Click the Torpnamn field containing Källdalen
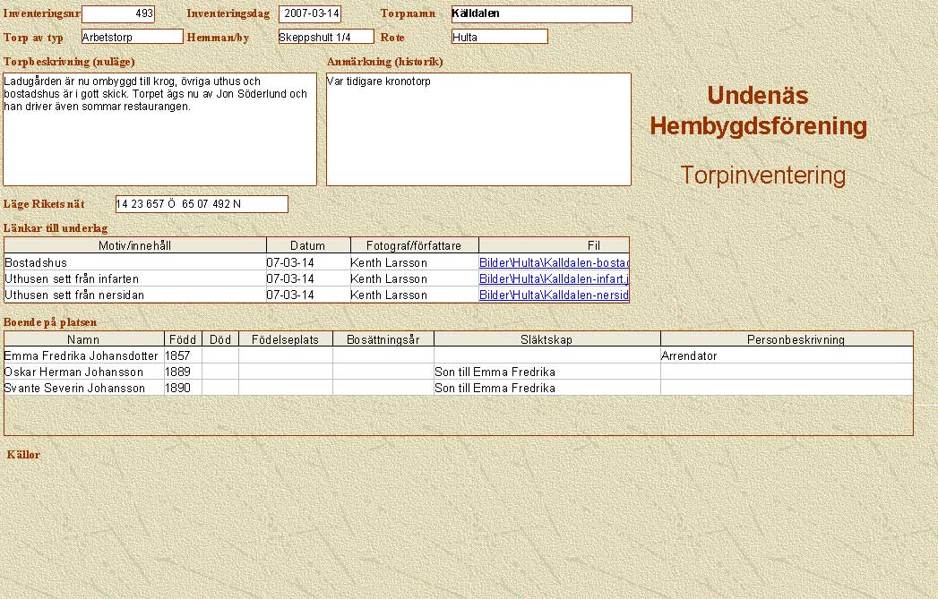 pyautogui.click(x=541, y=14)
